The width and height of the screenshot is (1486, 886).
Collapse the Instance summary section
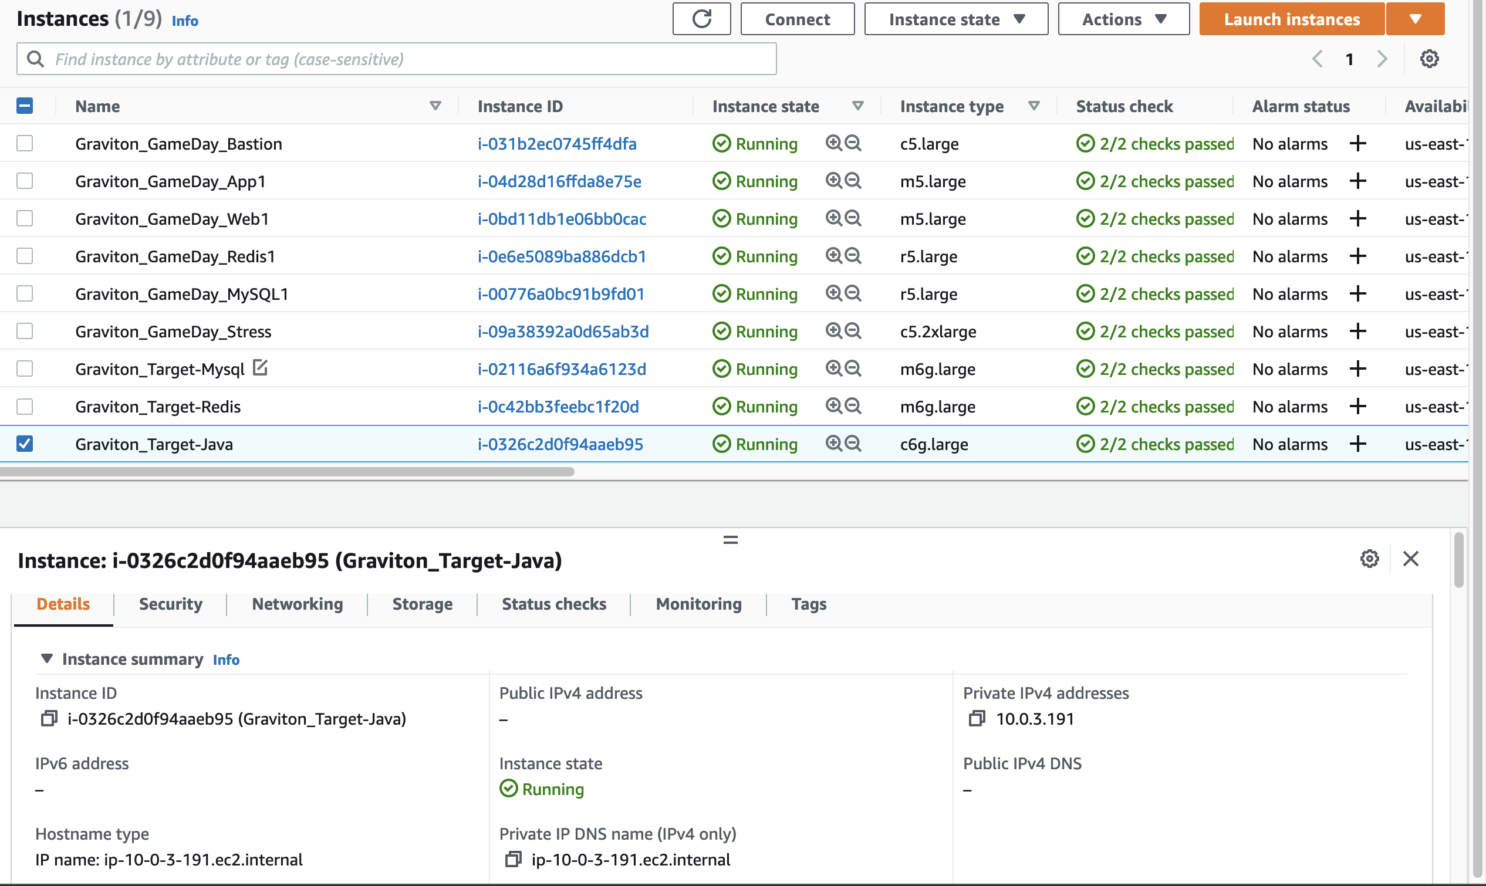(x=46, y=658)
